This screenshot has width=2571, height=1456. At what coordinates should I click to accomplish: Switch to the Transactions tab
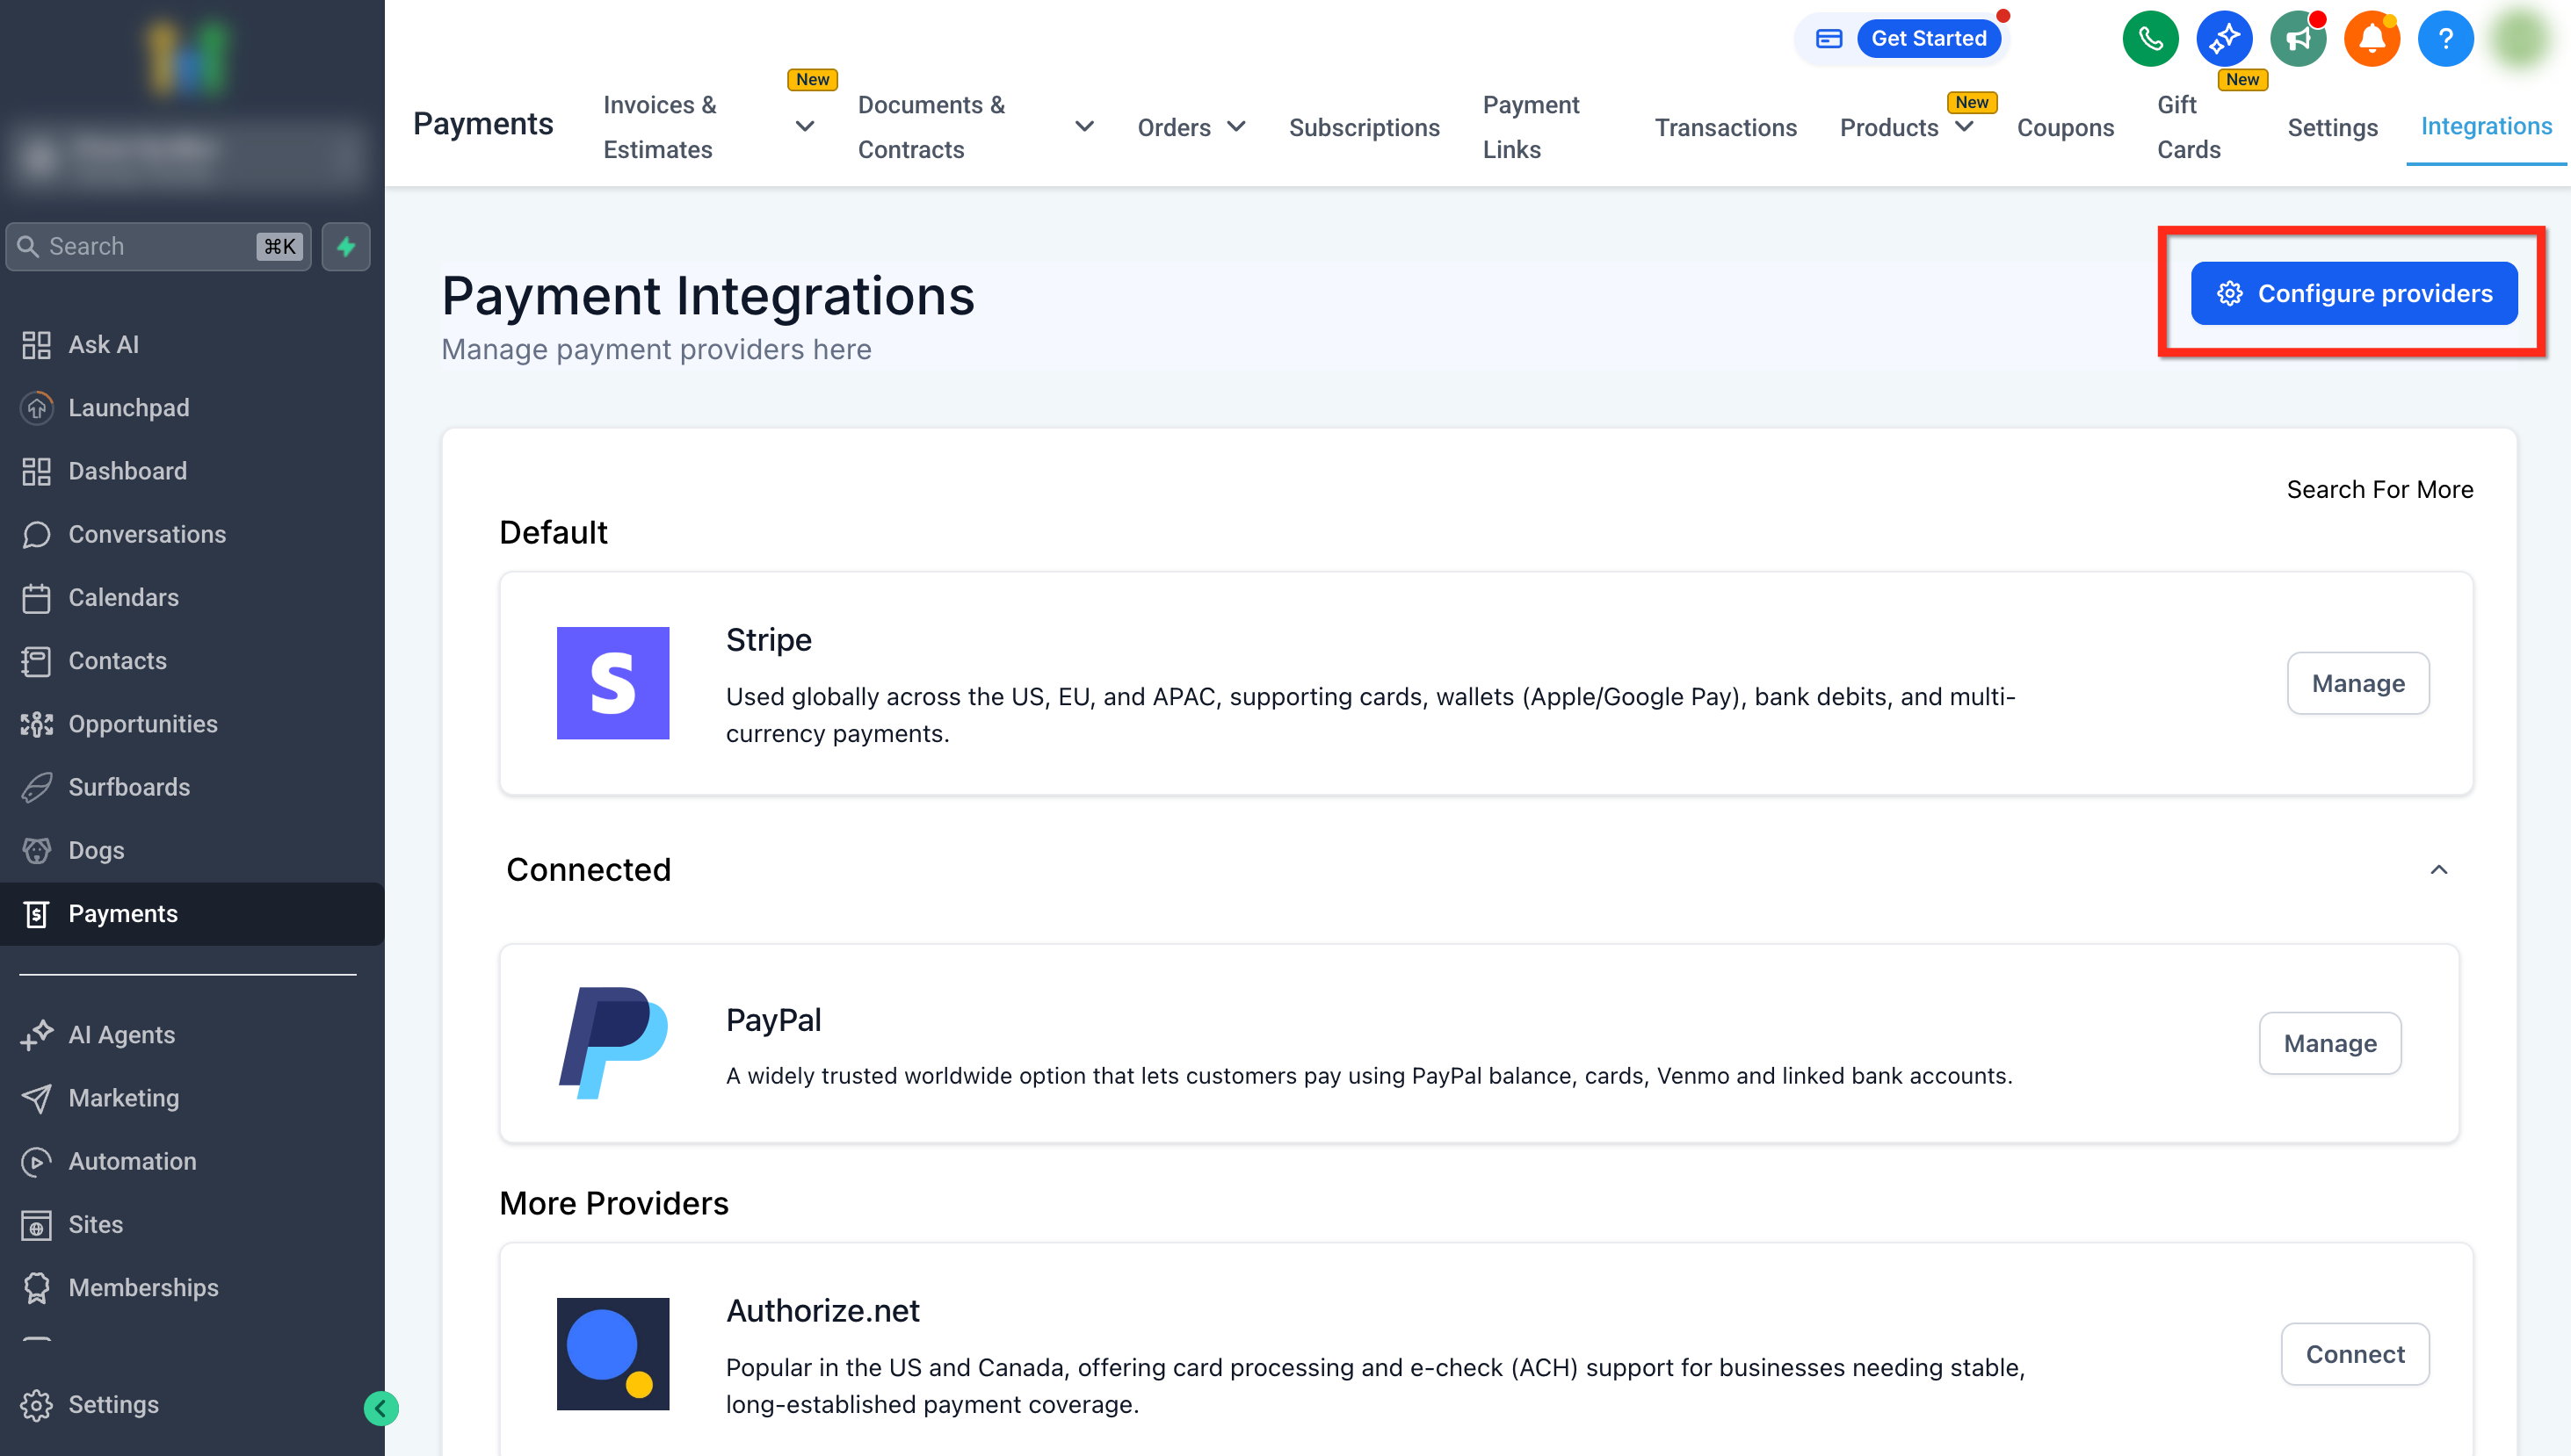click(1725, 127)
